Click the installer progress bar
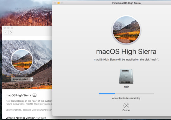Screen dimensions: 171x120 (126, 93)
